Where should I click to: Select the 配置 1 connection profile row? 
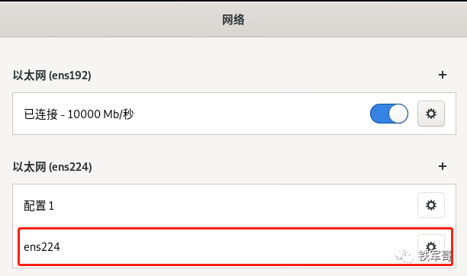click(x=234, y=205)
